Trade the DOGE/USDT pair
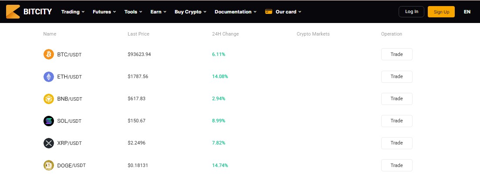The image size is (480, 177). point(397,165)
